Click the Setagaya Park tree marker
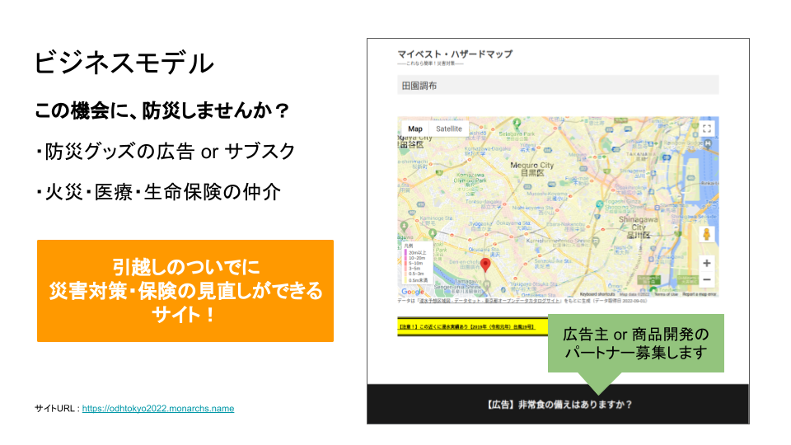This screenshot has height=445, width=791. (517, 123)
